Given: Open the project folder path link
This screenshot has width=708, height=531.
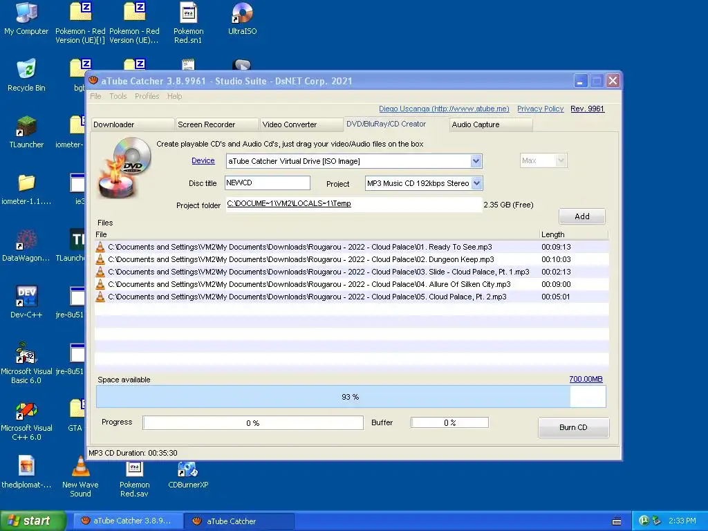Looking at the screenshot, I should coord(288,204).
